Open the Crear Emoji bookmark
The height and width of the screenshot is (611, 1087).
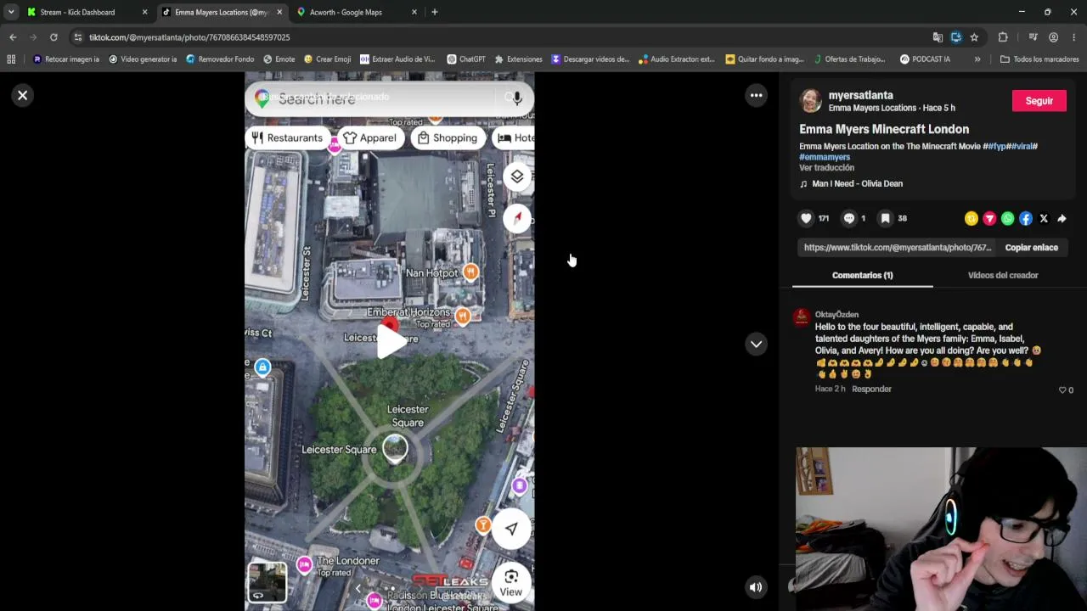pyautogui.click(x=327, y=59)
